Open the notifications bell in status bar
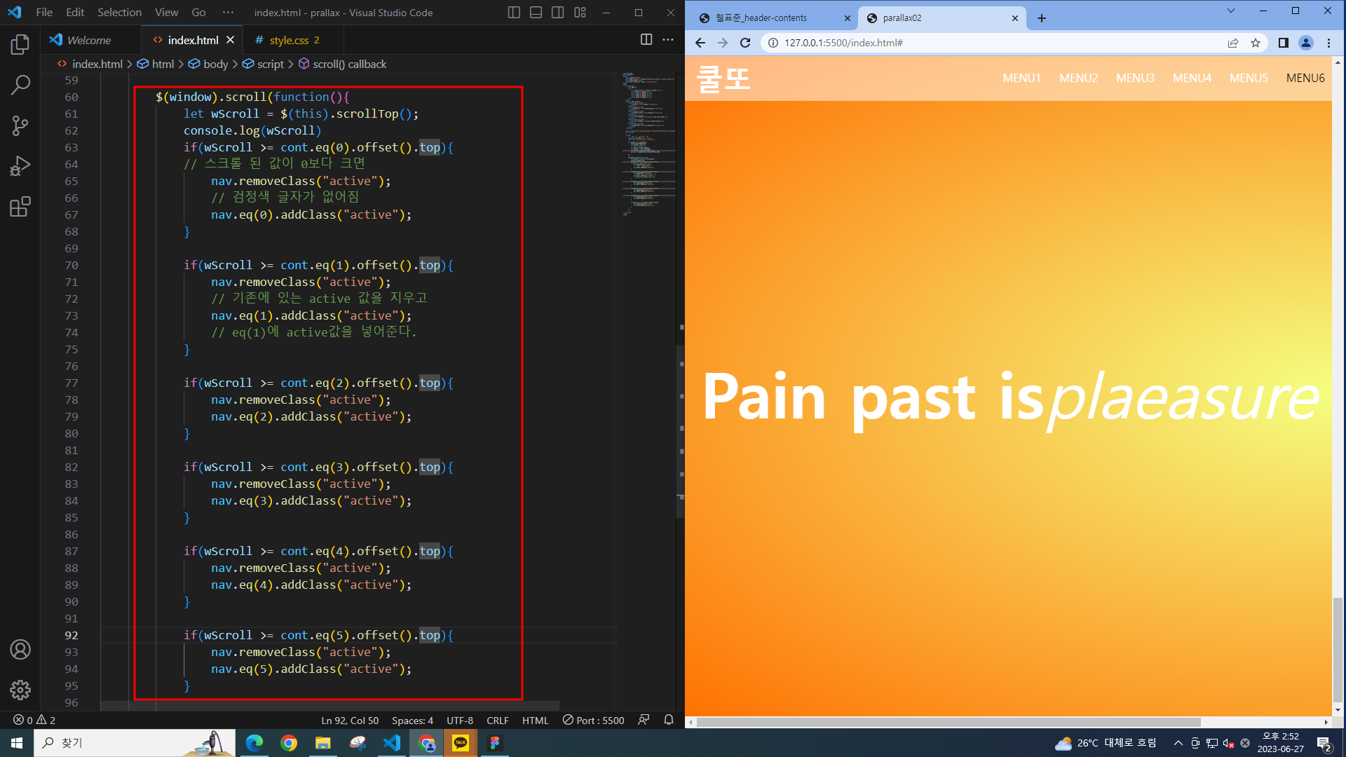 (x=669, y=720)
